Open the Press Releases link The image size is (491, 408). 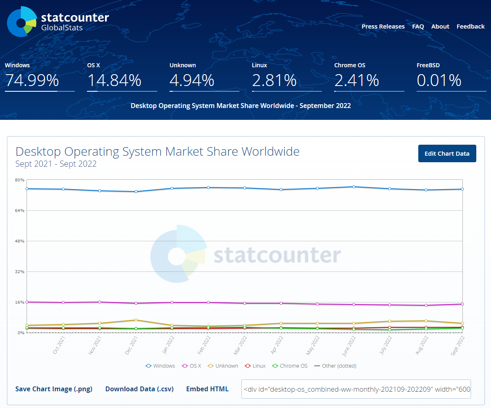click(383, 26)
